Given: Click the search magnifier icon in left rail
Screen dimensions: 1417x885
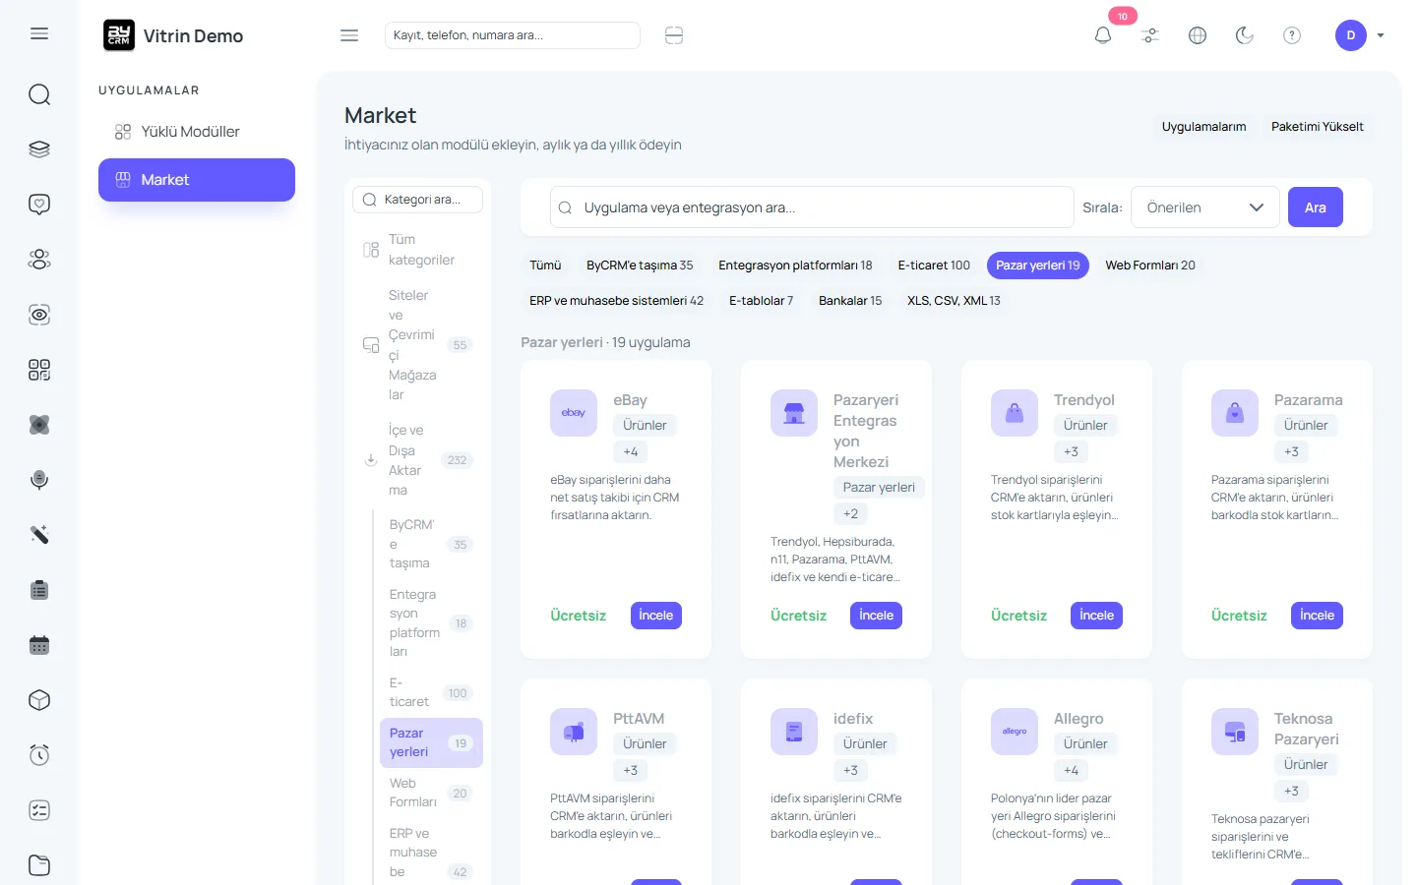Looking at the screenshot, I should 39,94.
